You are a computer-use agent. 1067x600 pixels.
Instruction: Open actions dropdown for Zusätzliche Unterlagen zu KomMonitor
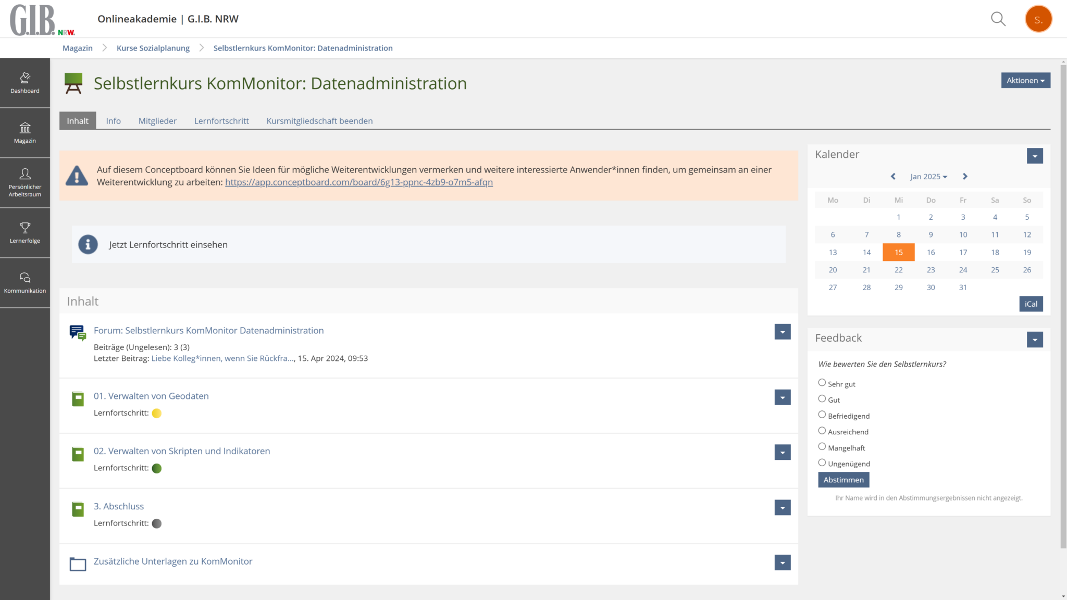coord(783,562)
